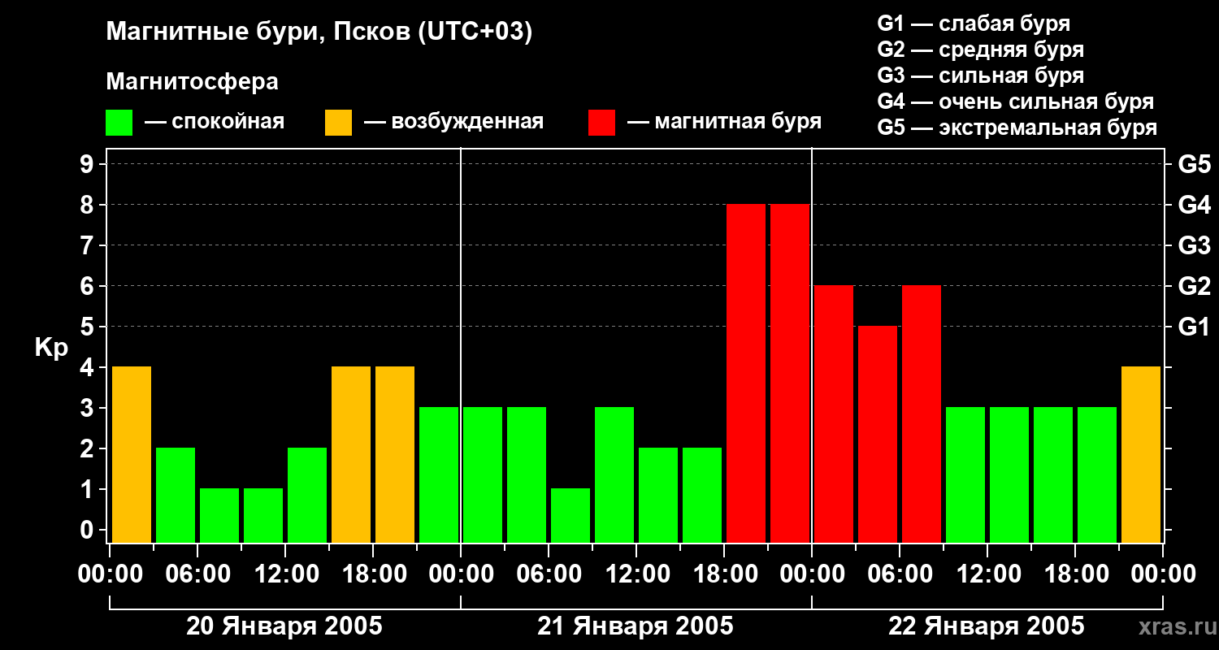Click the '06:00' tick label for 22 Января

pyautogui.click(x=900, y=574)
